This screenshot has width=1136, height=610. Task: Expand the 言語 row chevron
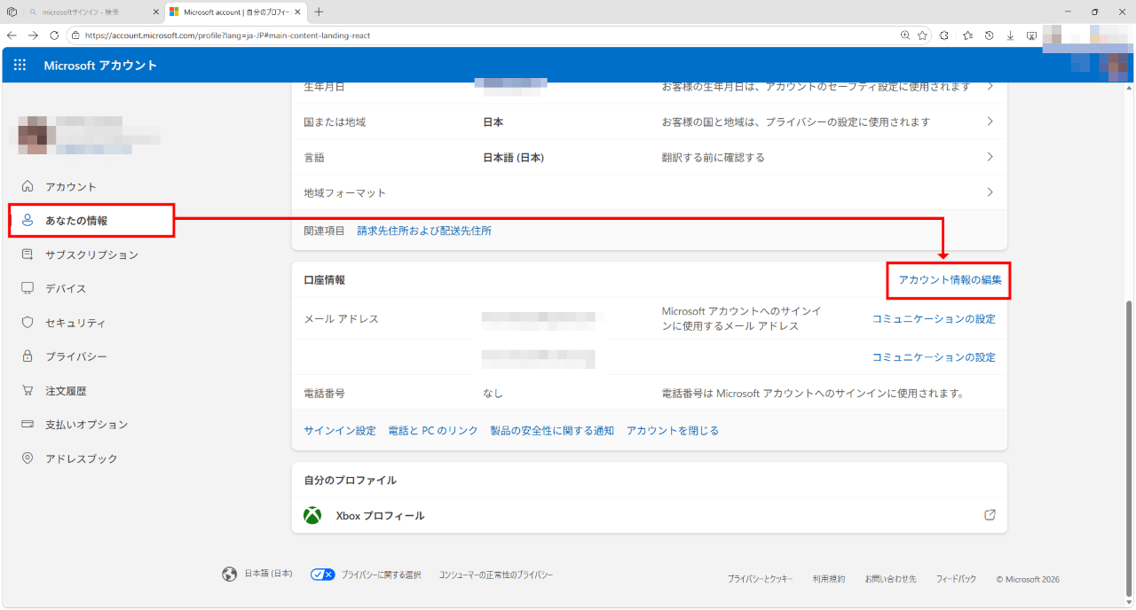pos(990,157)
